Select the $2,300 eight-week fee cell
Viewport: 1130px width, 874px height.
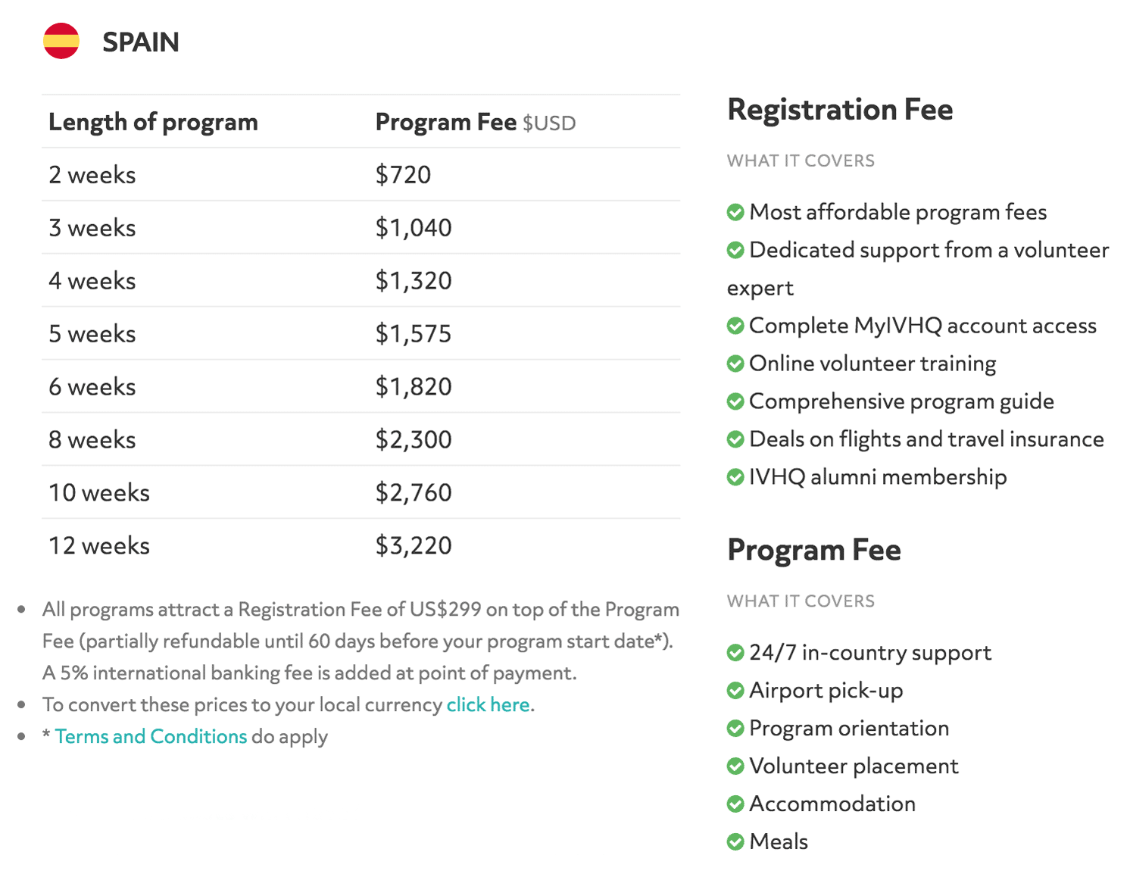414,439
